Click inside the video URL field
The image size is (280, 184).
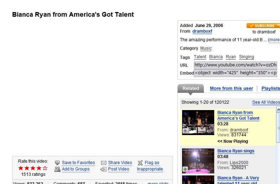[235, 65]
